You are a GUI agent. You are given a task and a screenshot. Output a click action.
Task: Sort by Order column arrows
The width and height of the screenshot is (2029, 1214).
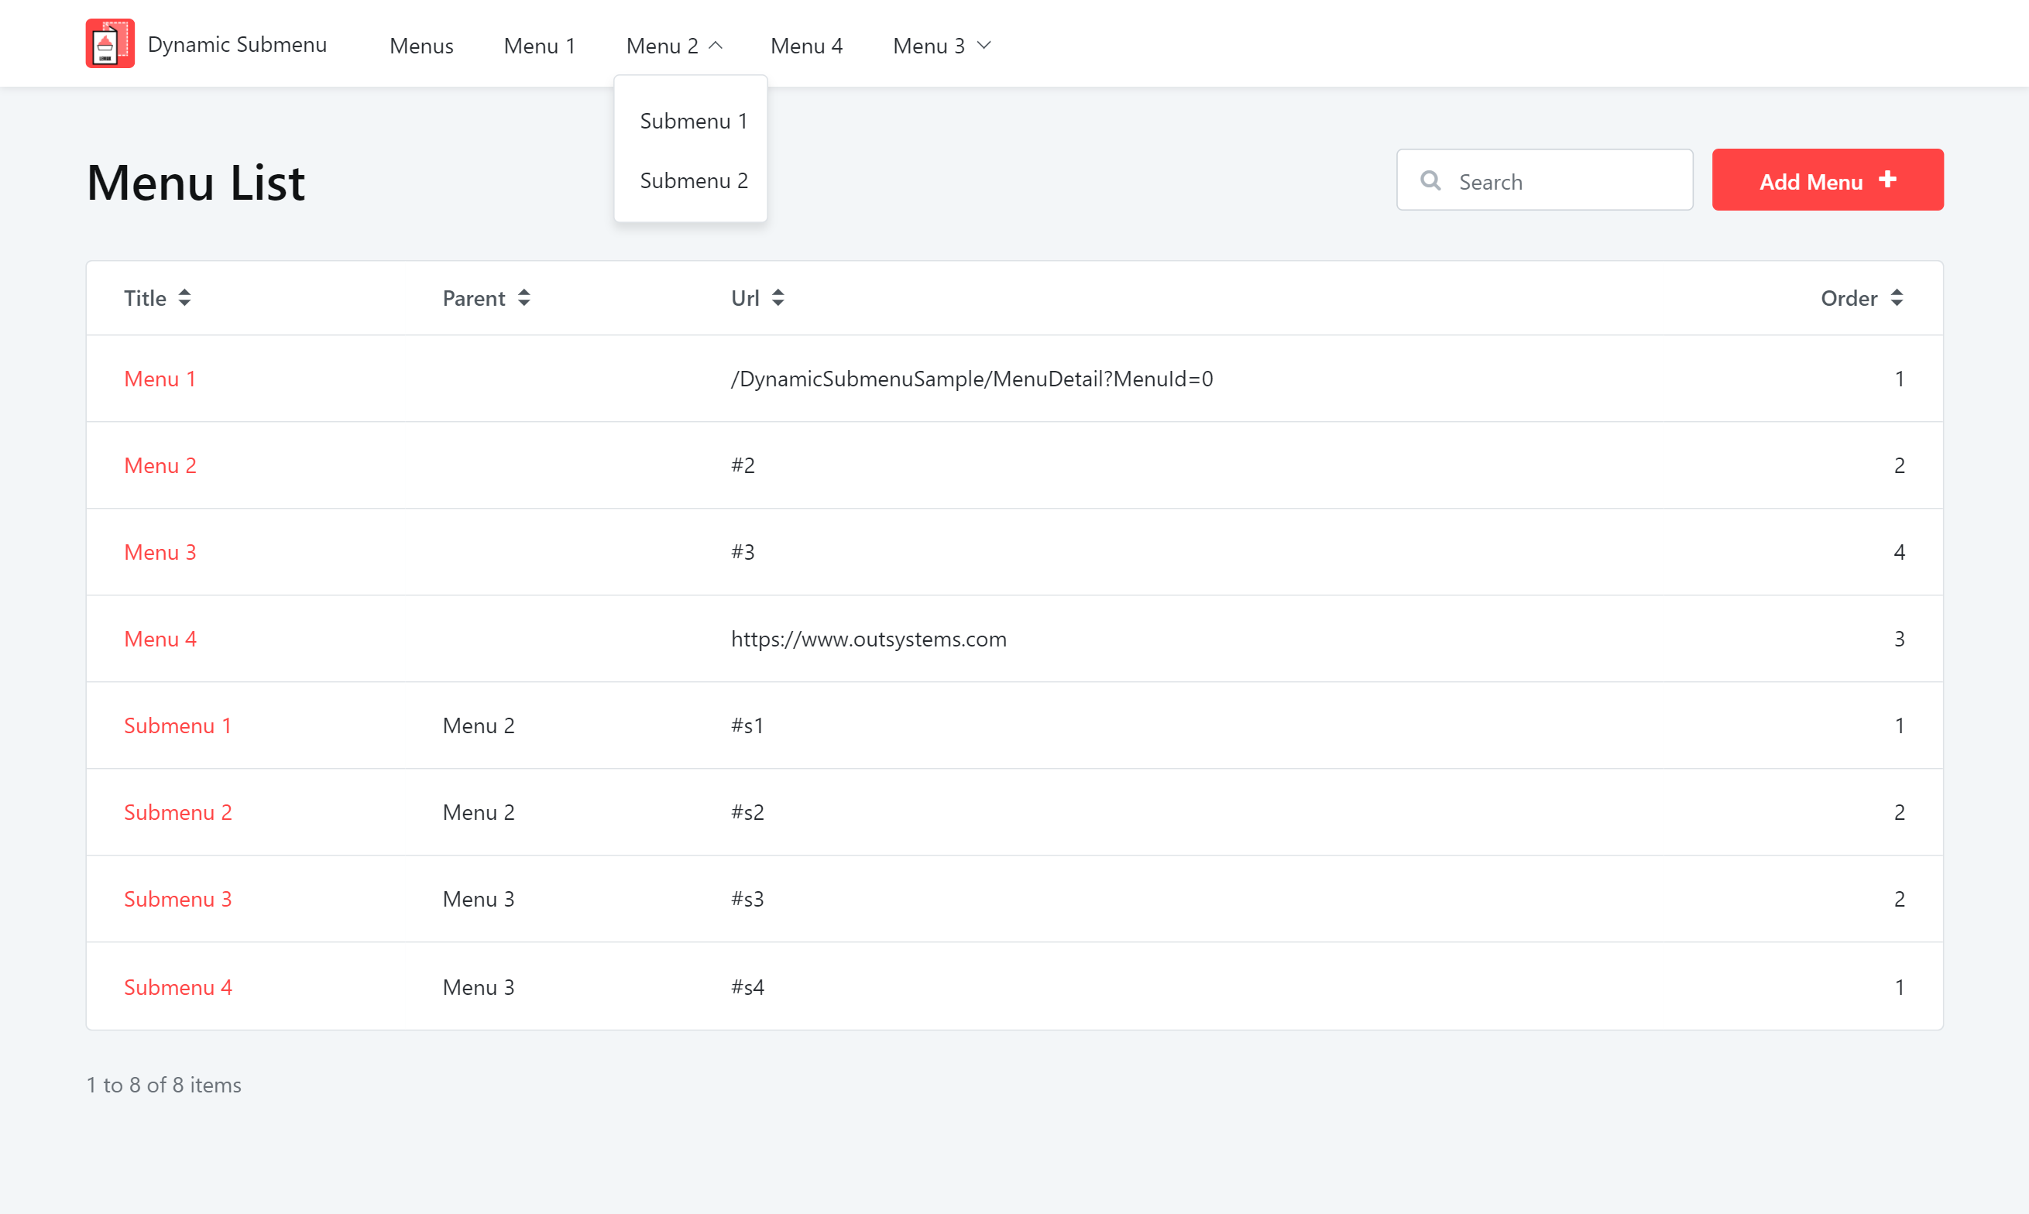(1897, 298)
